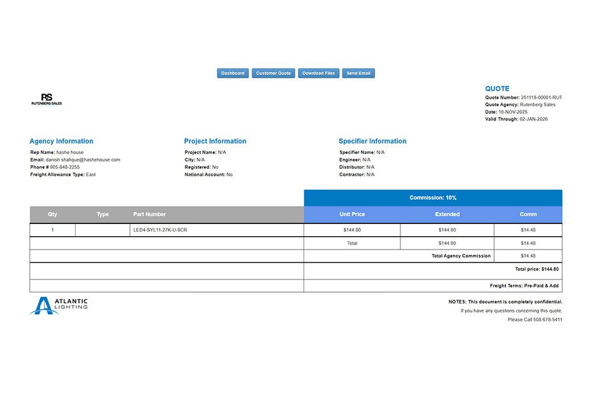This screenshot has width=592, height=401.
Task: Click the QUOTE heading
Action: [x=497, y=89]
